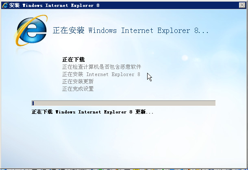
Task: Click the heading 正在安装 Windows Internet Explorer 8...
Action: click(x=131, y=30)
